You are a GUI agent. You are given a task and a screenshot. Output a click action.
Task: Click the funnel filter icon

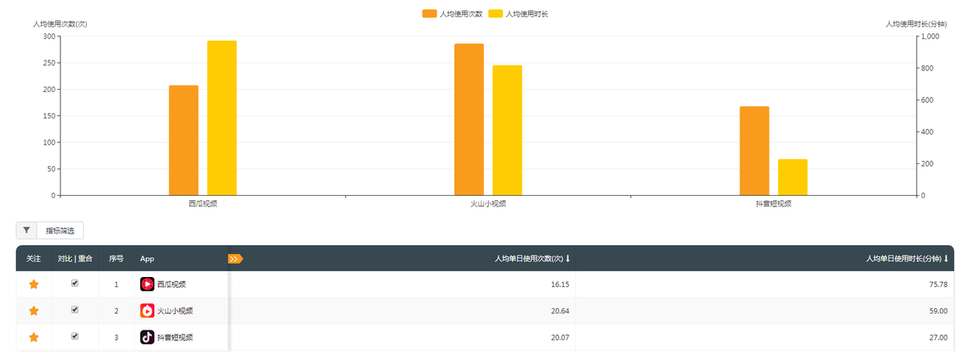click(26, 231)
